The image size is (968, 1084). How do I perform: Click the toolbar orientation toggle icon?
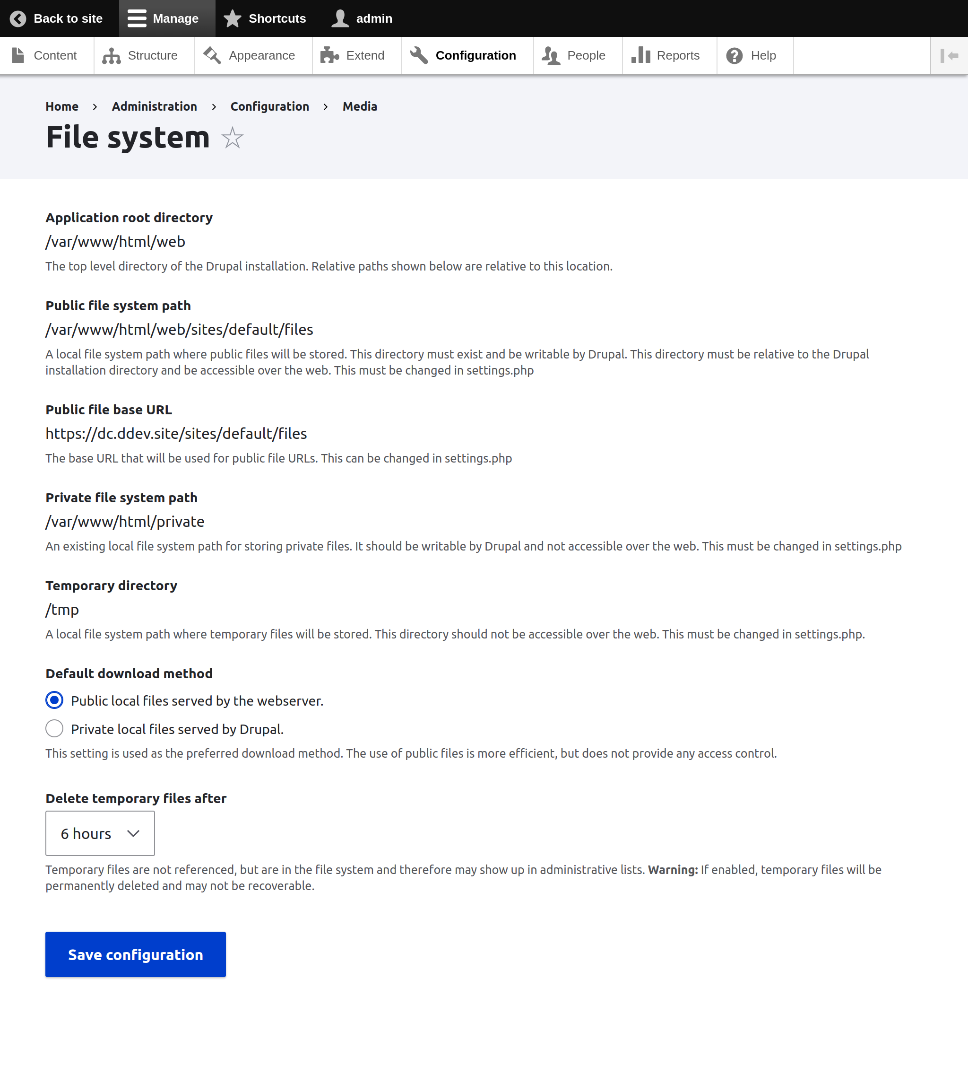coord(949,55)
